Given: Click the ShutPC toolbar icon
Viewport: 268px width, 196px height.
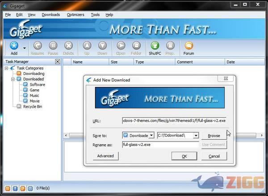Looking at the screenshot, I should [155, 46].
